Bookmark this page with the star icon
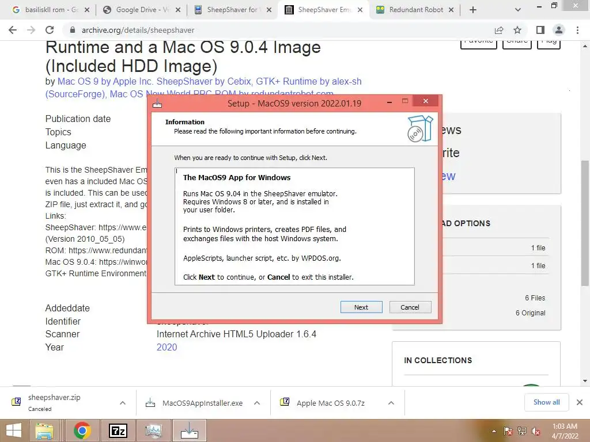This screenshot has height=442, width=590. pos(517,30)
